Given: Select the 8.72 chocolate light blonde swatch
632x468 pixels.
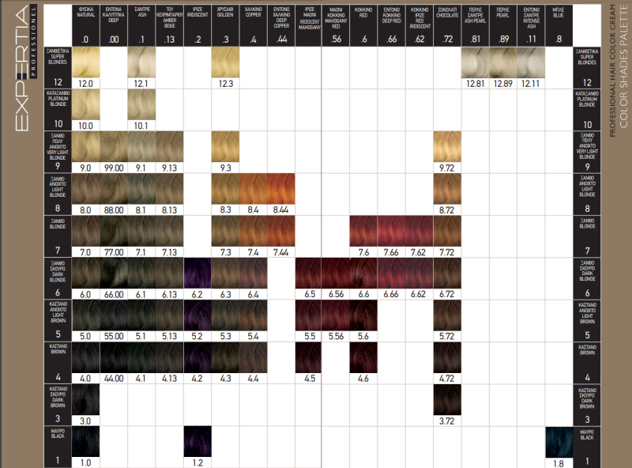Looking at the screenshot, I should 447,189.
